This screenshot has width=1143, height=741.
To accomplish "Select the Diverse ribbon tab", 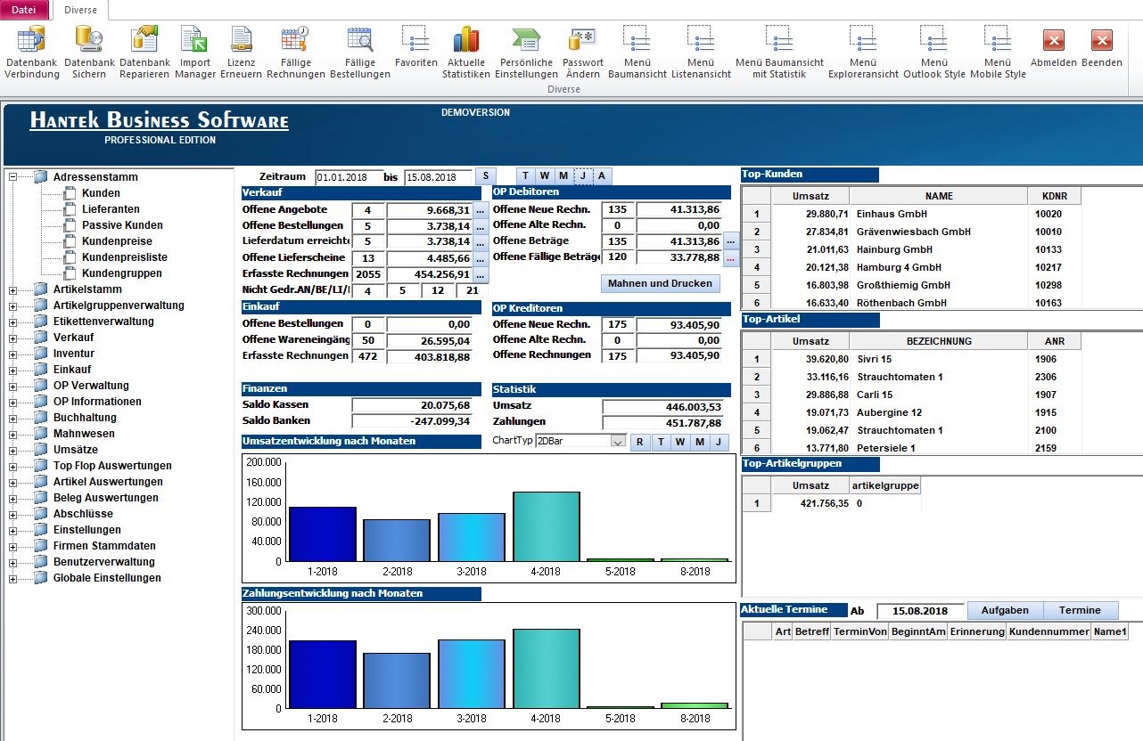I will [80, 10].
